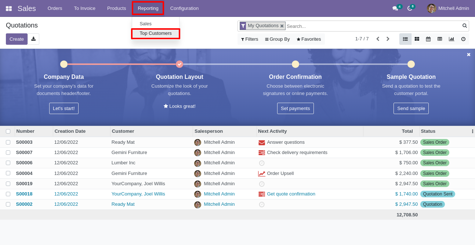The height and width of the screenshot is (245, 475).
Task: Click the Reporting menu
Action: point(148,8)
